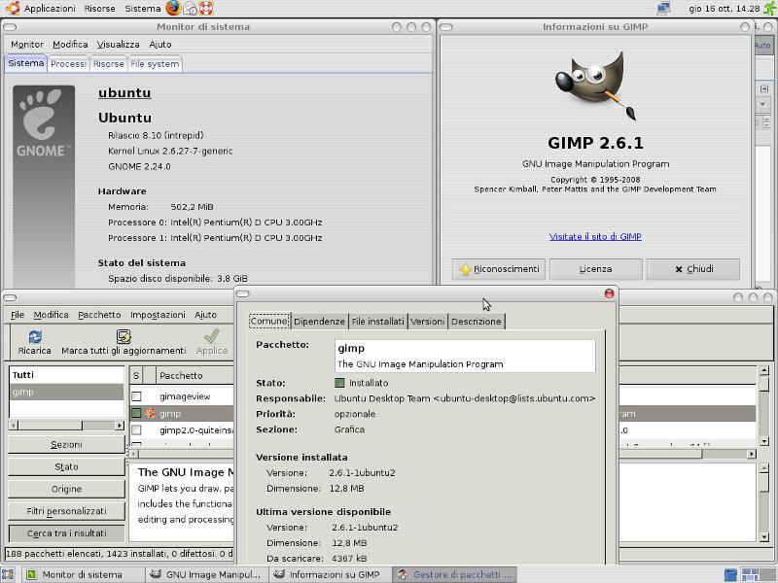Select the Comune tab
Image resolution: width=778 pixels, height=583 pixels.
pyautogui.click(x=269, y=322)
